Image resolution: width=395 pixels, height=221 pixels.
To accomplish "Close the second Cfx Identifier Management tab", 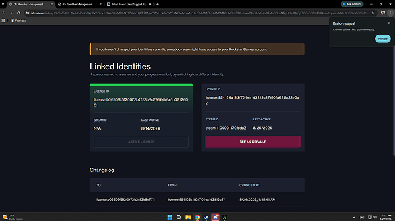I will point(101,4).
